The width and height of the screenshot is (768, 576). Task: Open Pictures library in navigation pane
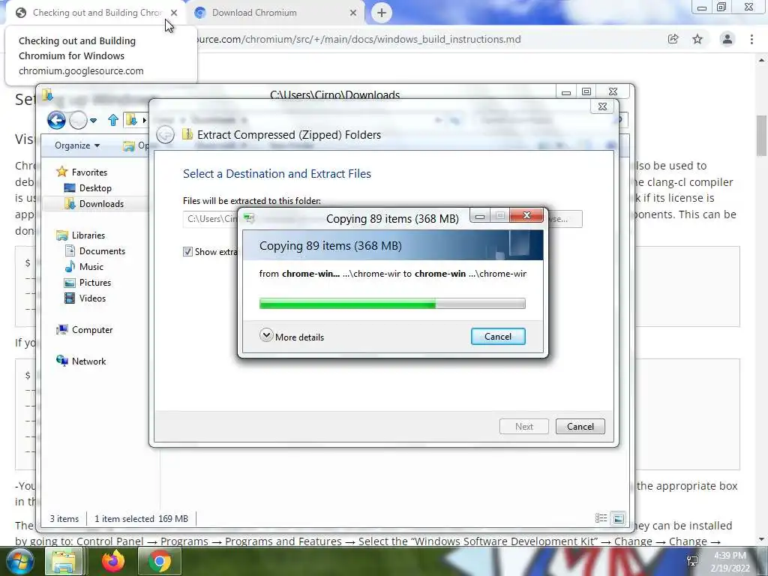click(x=88, y=283)
